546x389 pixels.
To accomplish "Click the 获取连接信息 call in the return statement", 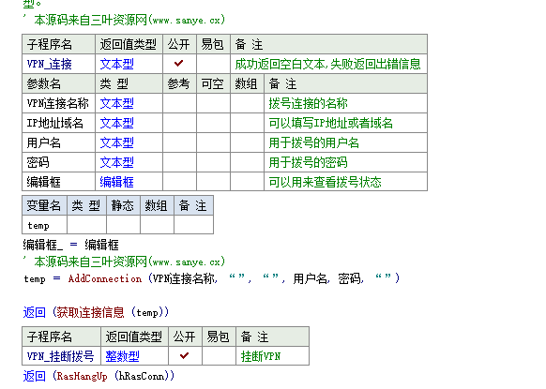I will 91,312.
